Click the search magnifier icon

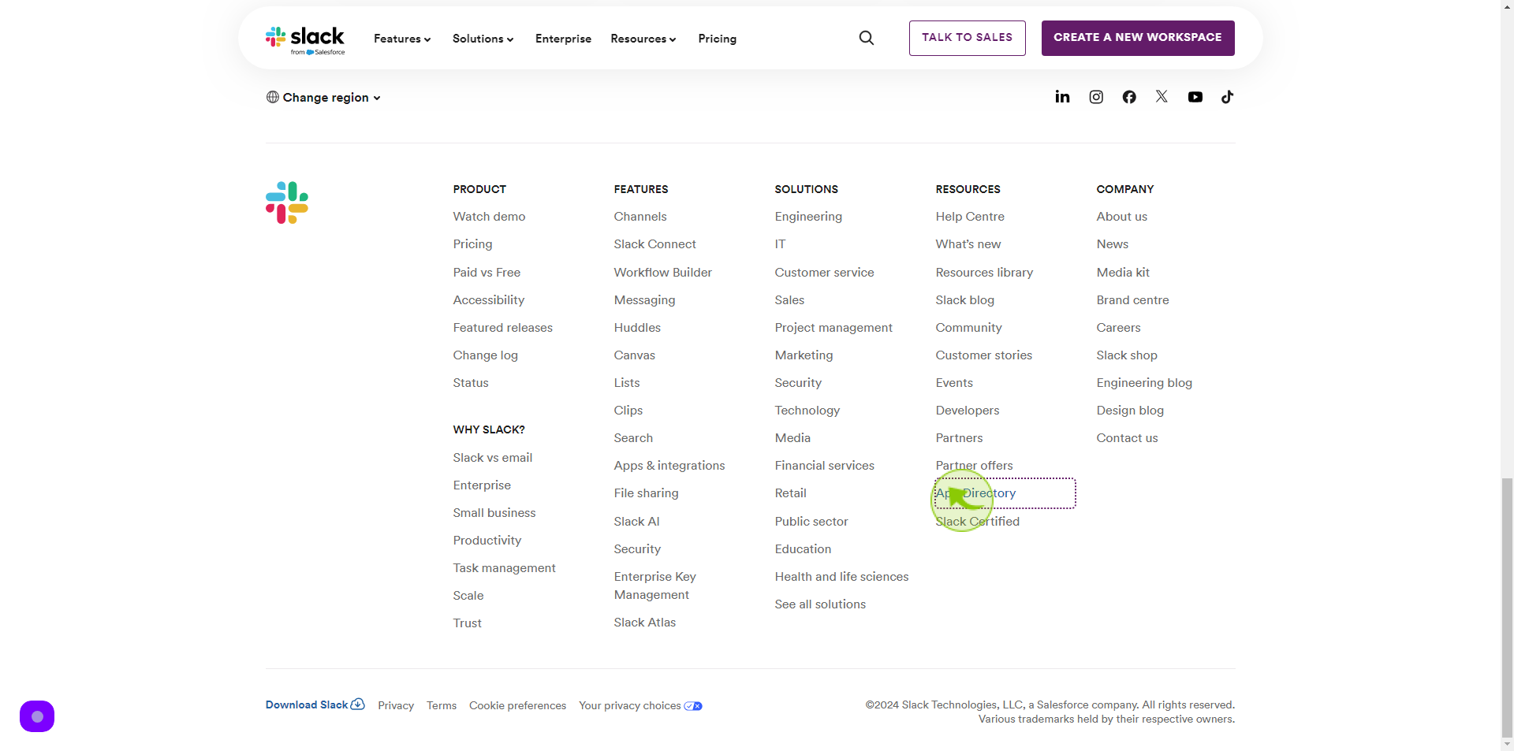pos(867,38)
